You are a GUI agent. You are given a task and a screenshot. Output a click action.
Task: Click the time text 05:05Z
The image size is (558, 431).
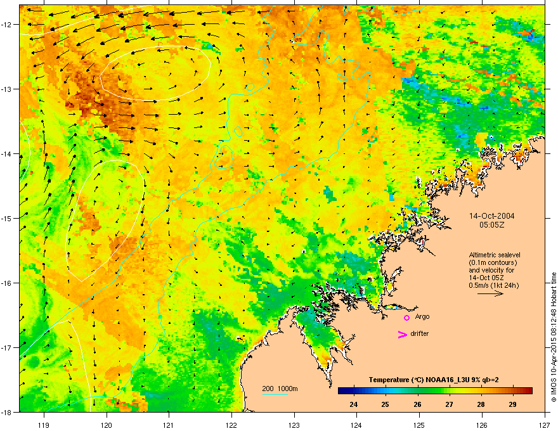coord(492,225)
